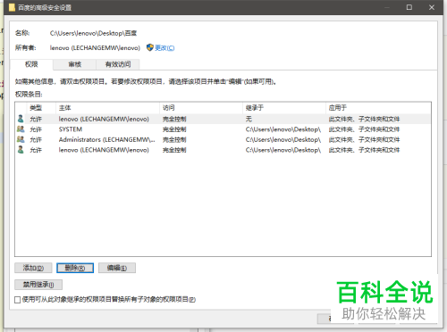Image resolution: width=447 pixels, height=332 pixels.
Task: Click the owner name lenovo (LECHANGEMW\lenovo)
Action: coord(95,47)
